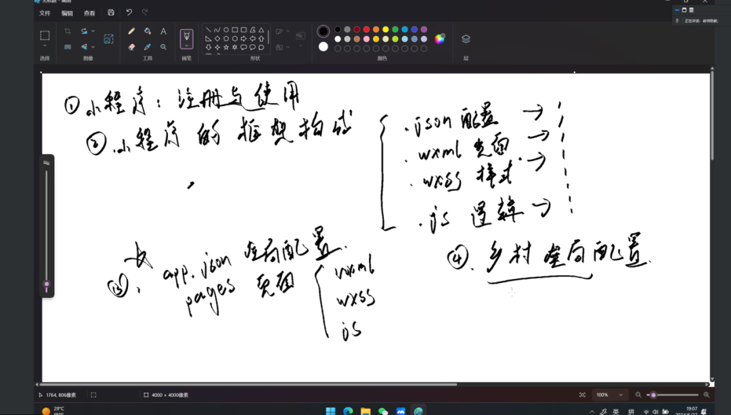The image size is (731, 415).
Task: Click the Zoom out magnifier icon
Action: [638, 395]
